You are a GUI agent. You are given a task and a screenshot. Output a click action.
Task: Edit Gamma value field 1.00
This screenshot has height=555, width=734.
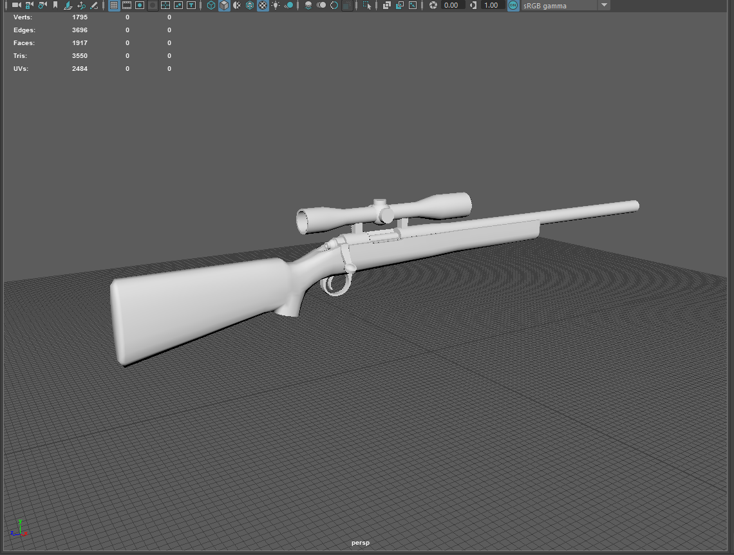pyautogui.click(x=493, y=5)
